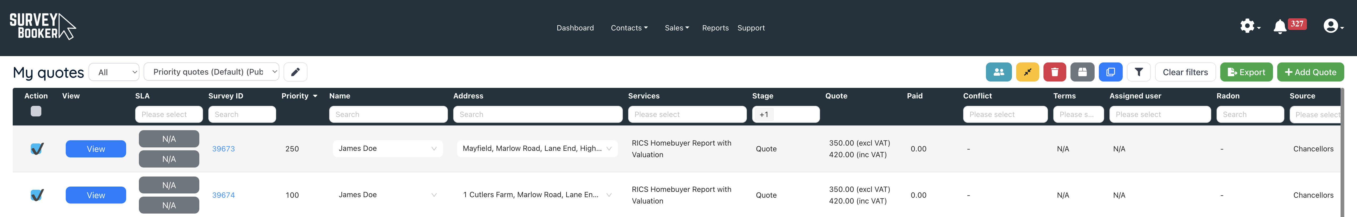Open survey ID 39673 link
This screenshot has height=217, width=1357.
click(223, 149)
